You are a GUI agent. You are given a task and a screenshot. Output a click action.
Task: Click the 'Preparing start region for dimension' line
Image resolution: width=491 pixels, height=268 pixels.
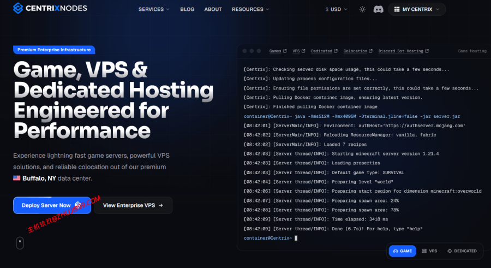click(363, 191)
